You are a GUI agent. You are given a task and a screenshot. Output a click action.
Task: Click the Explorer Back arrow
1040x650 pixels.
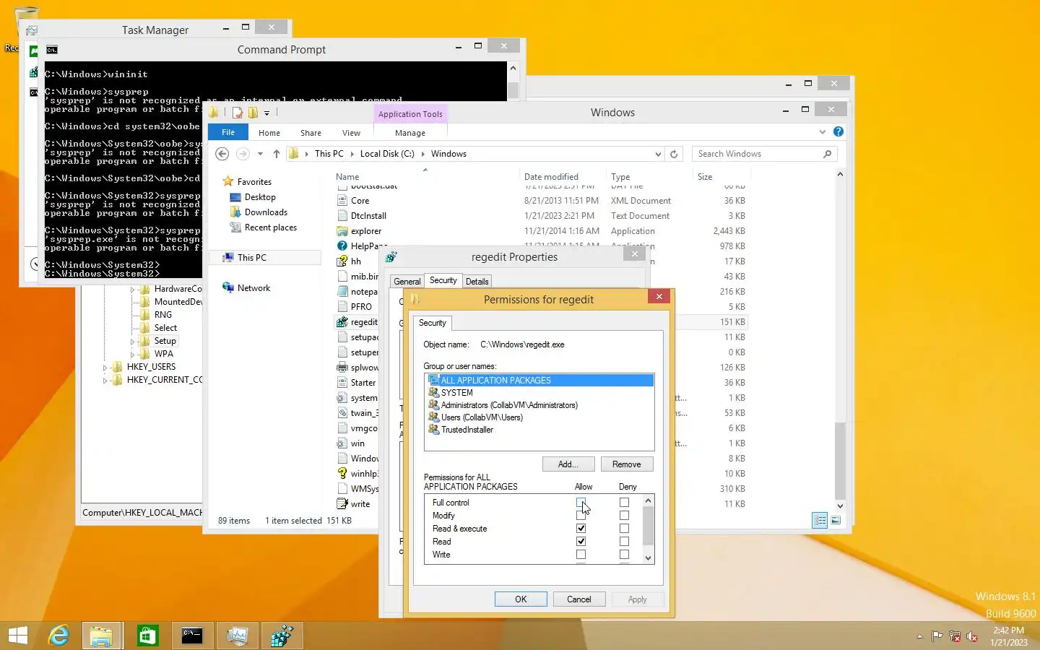pos(222,154)
